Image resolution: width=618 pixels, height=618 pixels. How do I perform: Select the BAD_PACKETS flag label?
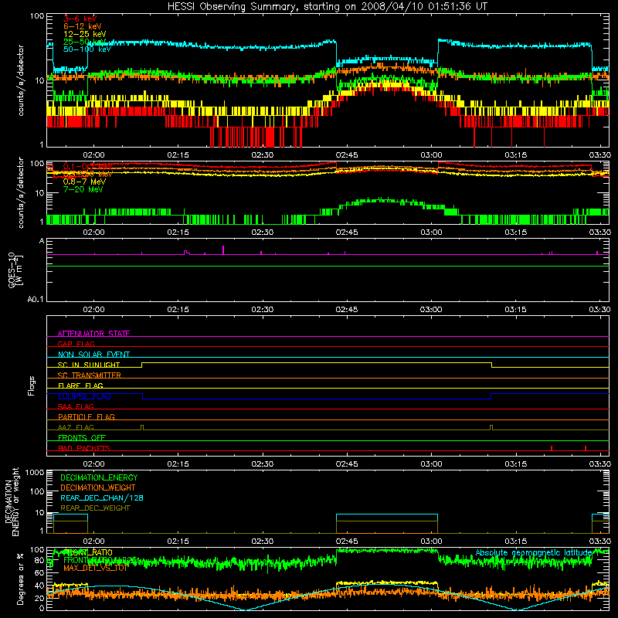(x=84, y=448)
